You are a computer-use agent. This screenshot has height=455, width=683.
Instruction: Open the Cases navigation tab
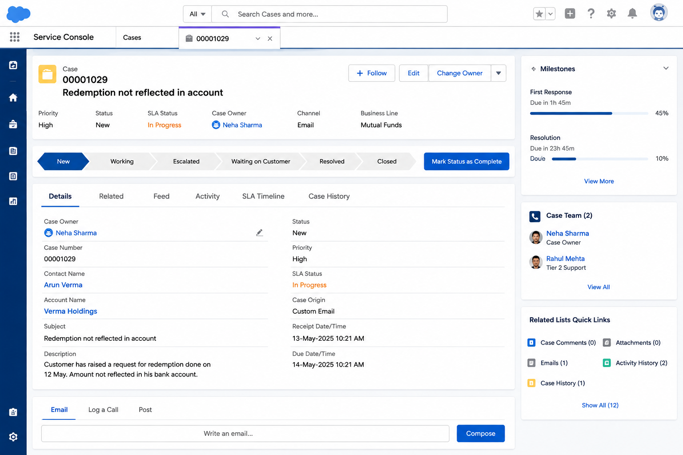(x=132, y=38)
